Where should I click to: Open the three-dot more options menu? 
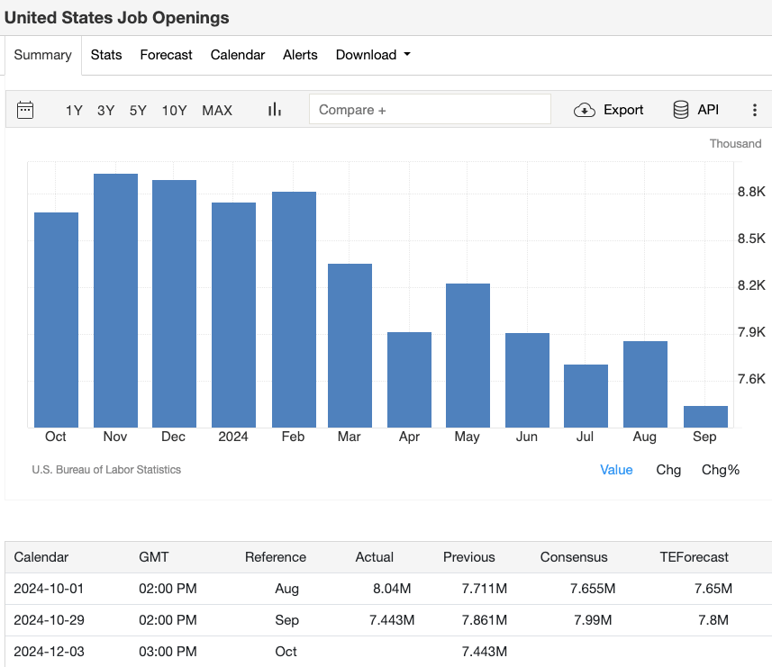tap(755, 110)
